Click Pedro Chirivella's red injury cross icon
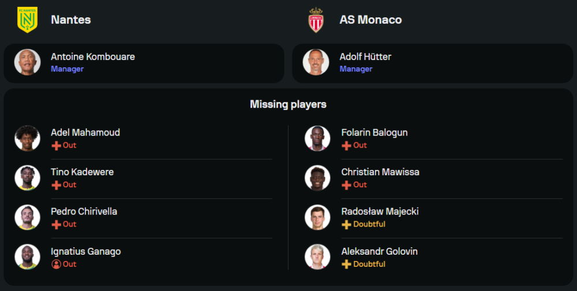Viewport: 577px width, 291px height. [x=56, y=224]
